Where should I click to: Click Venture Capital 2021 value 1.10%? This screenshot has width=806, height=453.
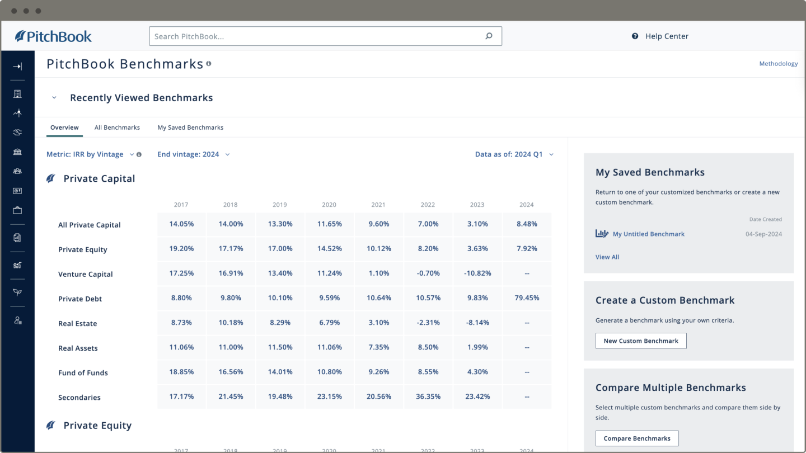(x=379, y=273)
